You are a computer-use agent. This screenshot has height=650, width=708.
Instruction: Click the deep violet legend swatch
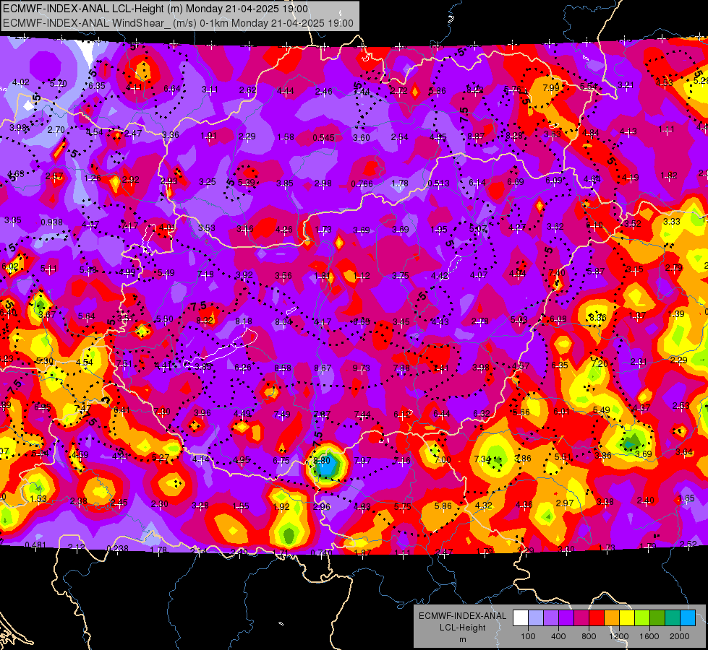(566, 618)
